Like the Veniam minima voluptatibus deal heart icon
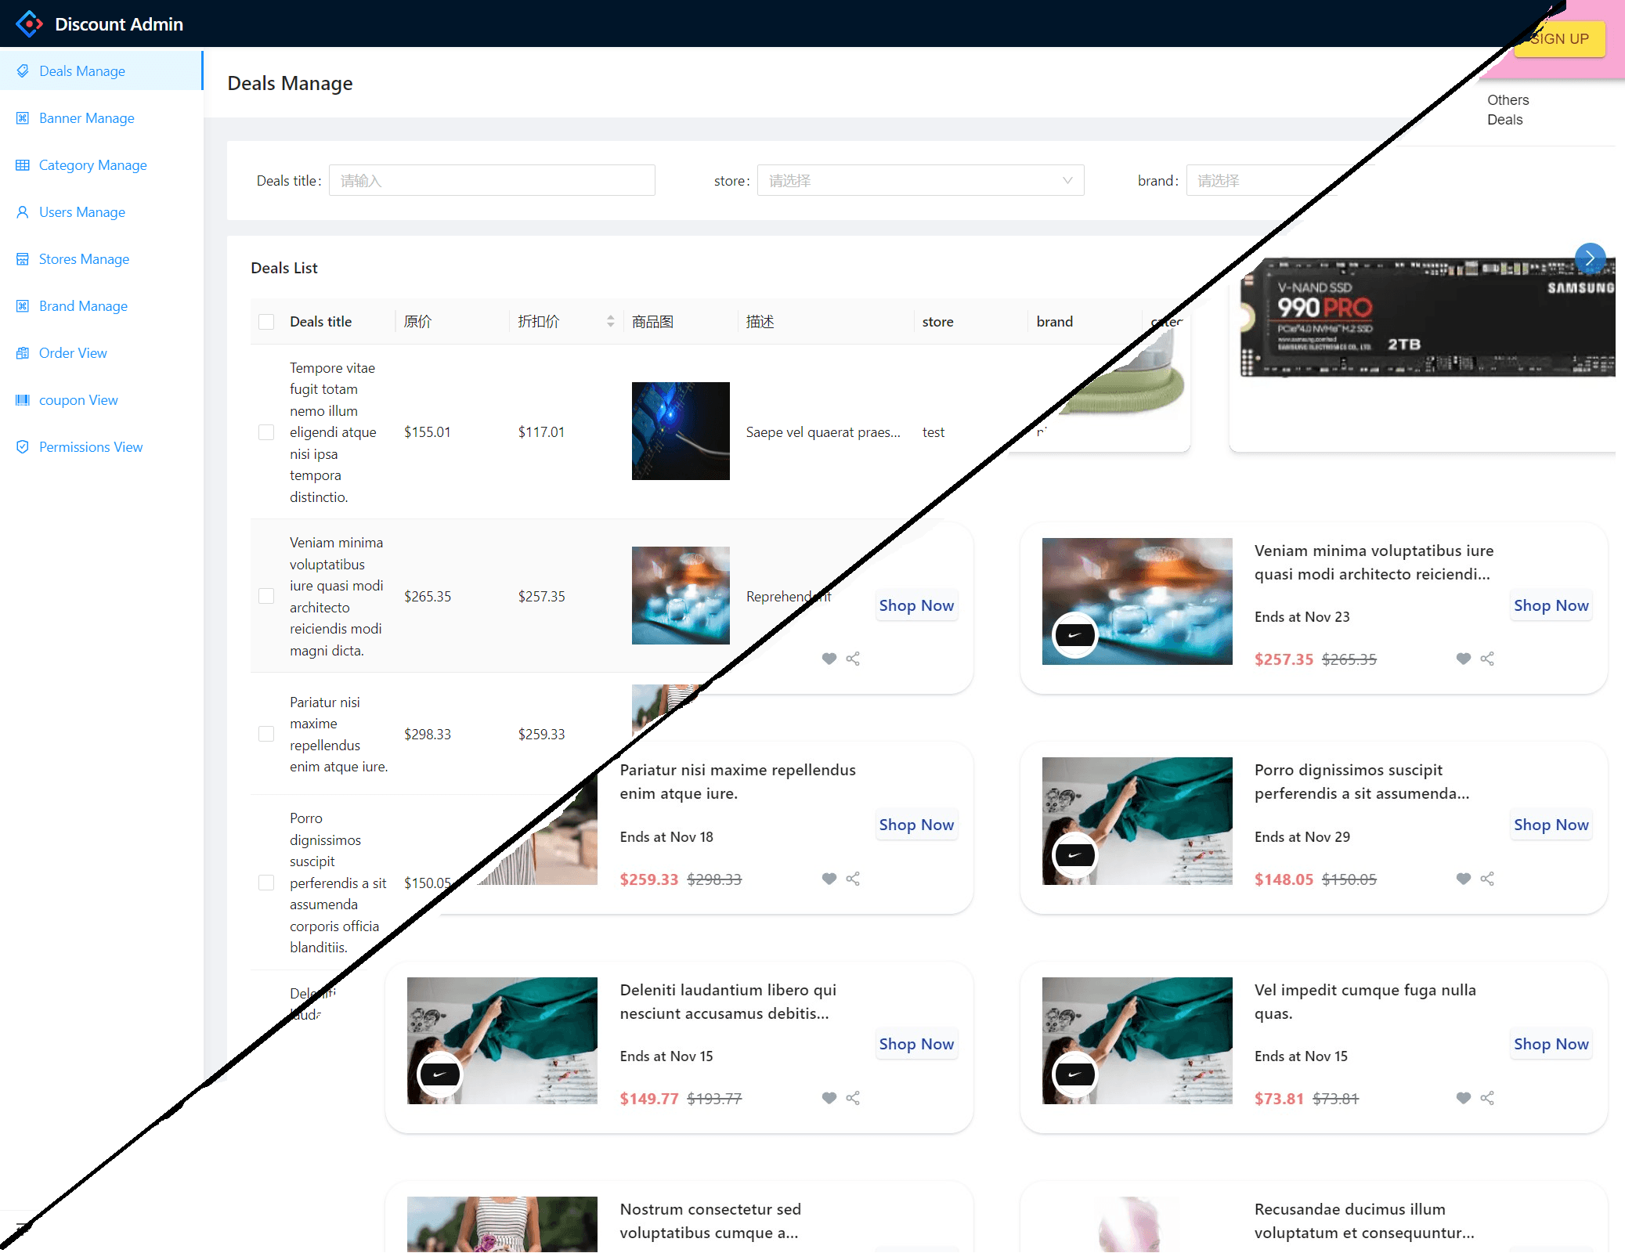 (x=1463, y=659)
